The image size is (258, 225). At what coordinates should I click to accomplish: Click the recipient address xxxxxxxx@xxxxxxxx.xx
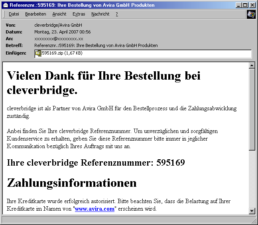59,39
